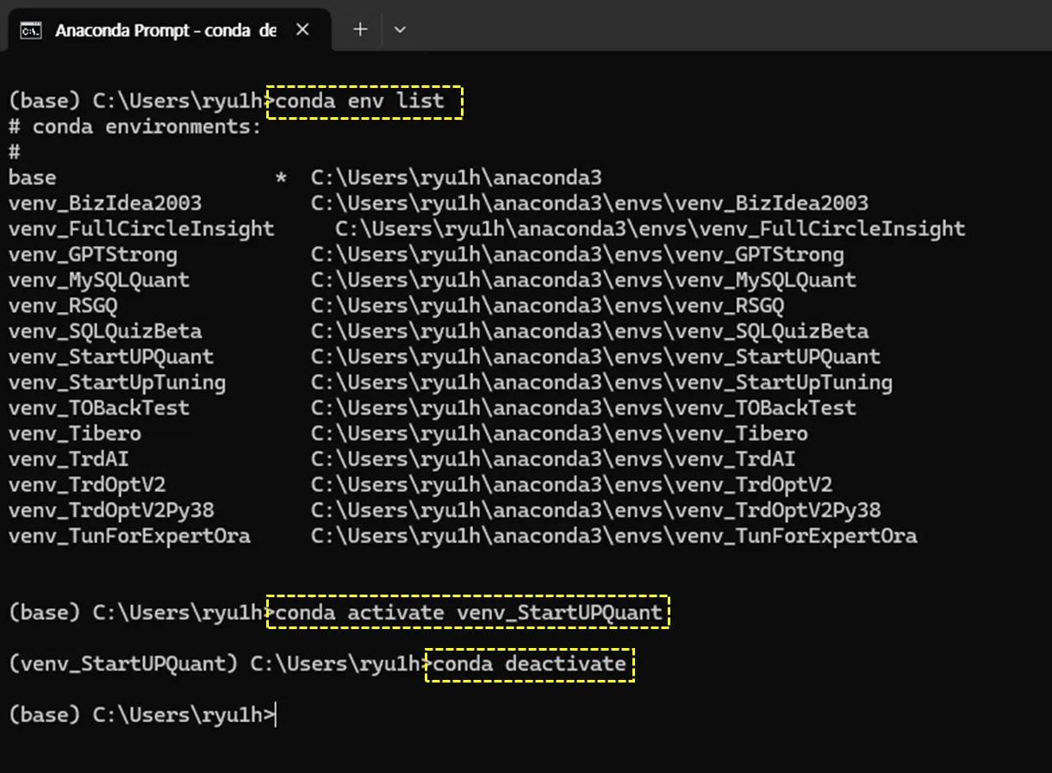Click the envs\venv_GPTStrong path
Image resolution: width=1052 pixels, height=773 pixels.
tap(578, 254)
